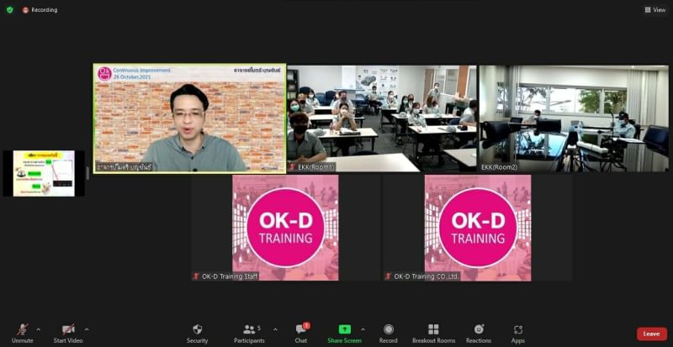673x347 pixels.
Task: Click the green Share Screen button
Action: (x=344, y=334)
